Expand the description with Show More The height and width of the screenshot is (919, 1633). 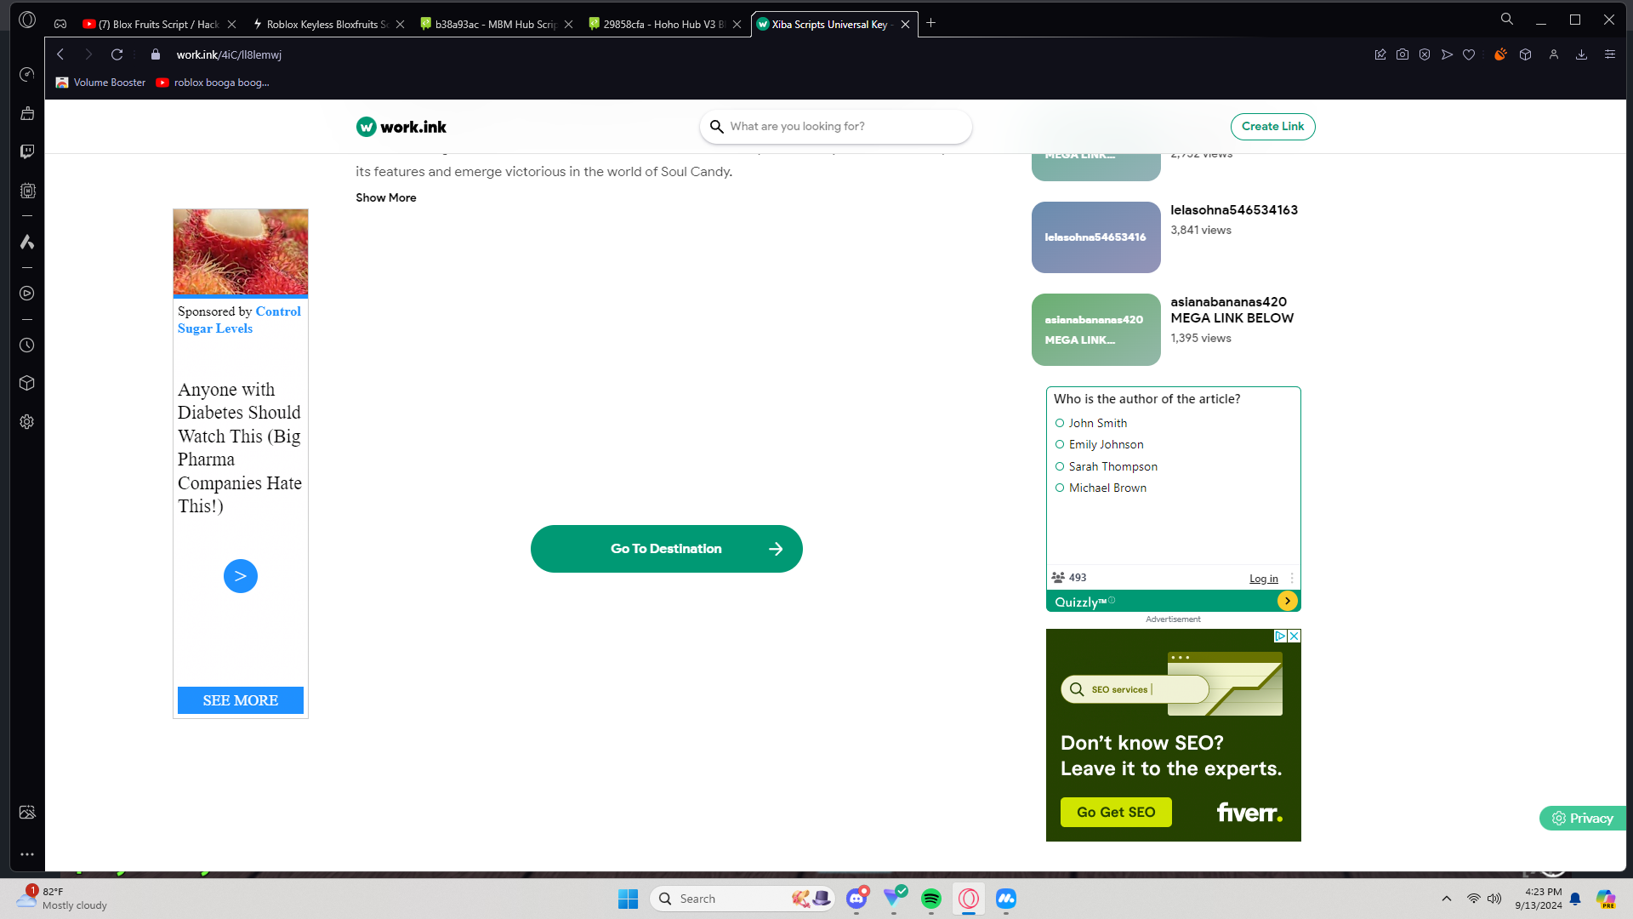click(386, 197)
